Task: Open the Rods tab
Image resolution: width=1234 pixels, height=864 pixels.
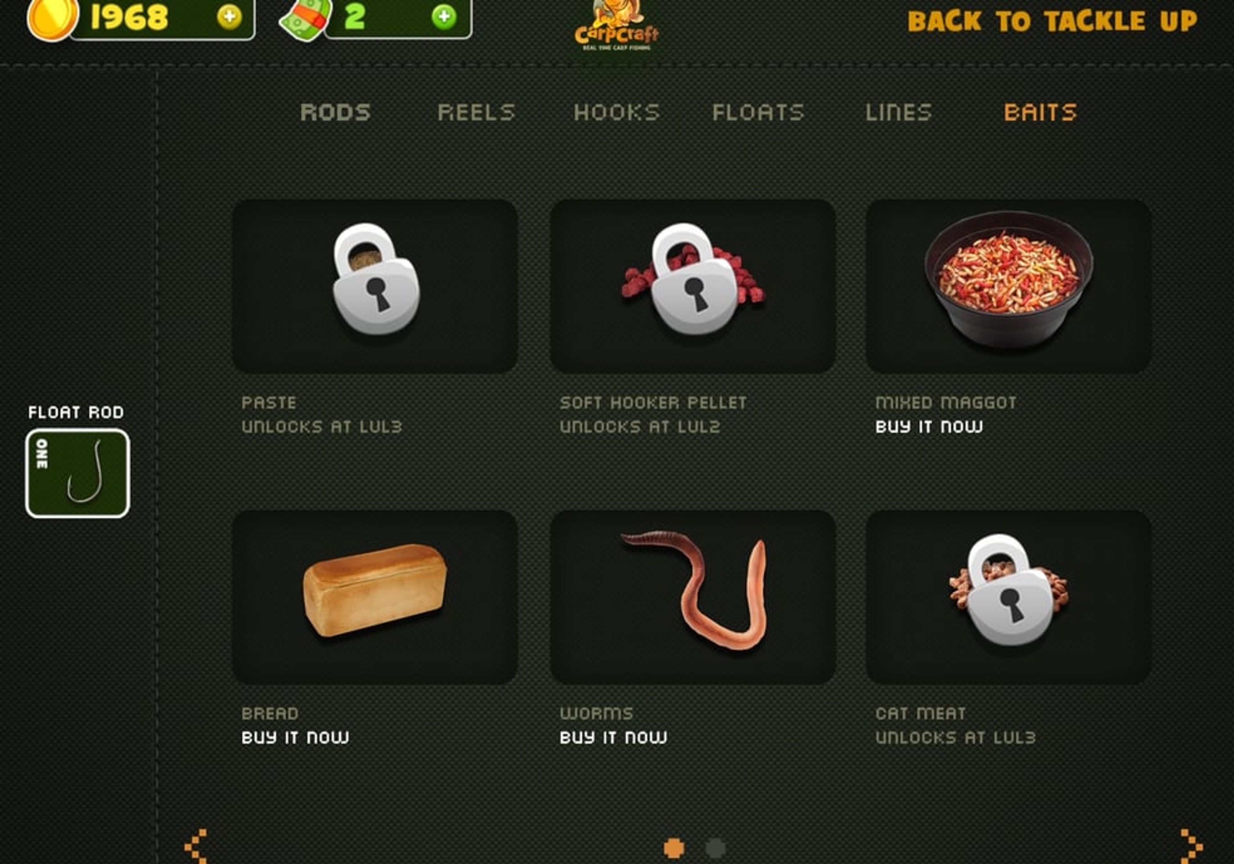Action: (x=335, y=112)
